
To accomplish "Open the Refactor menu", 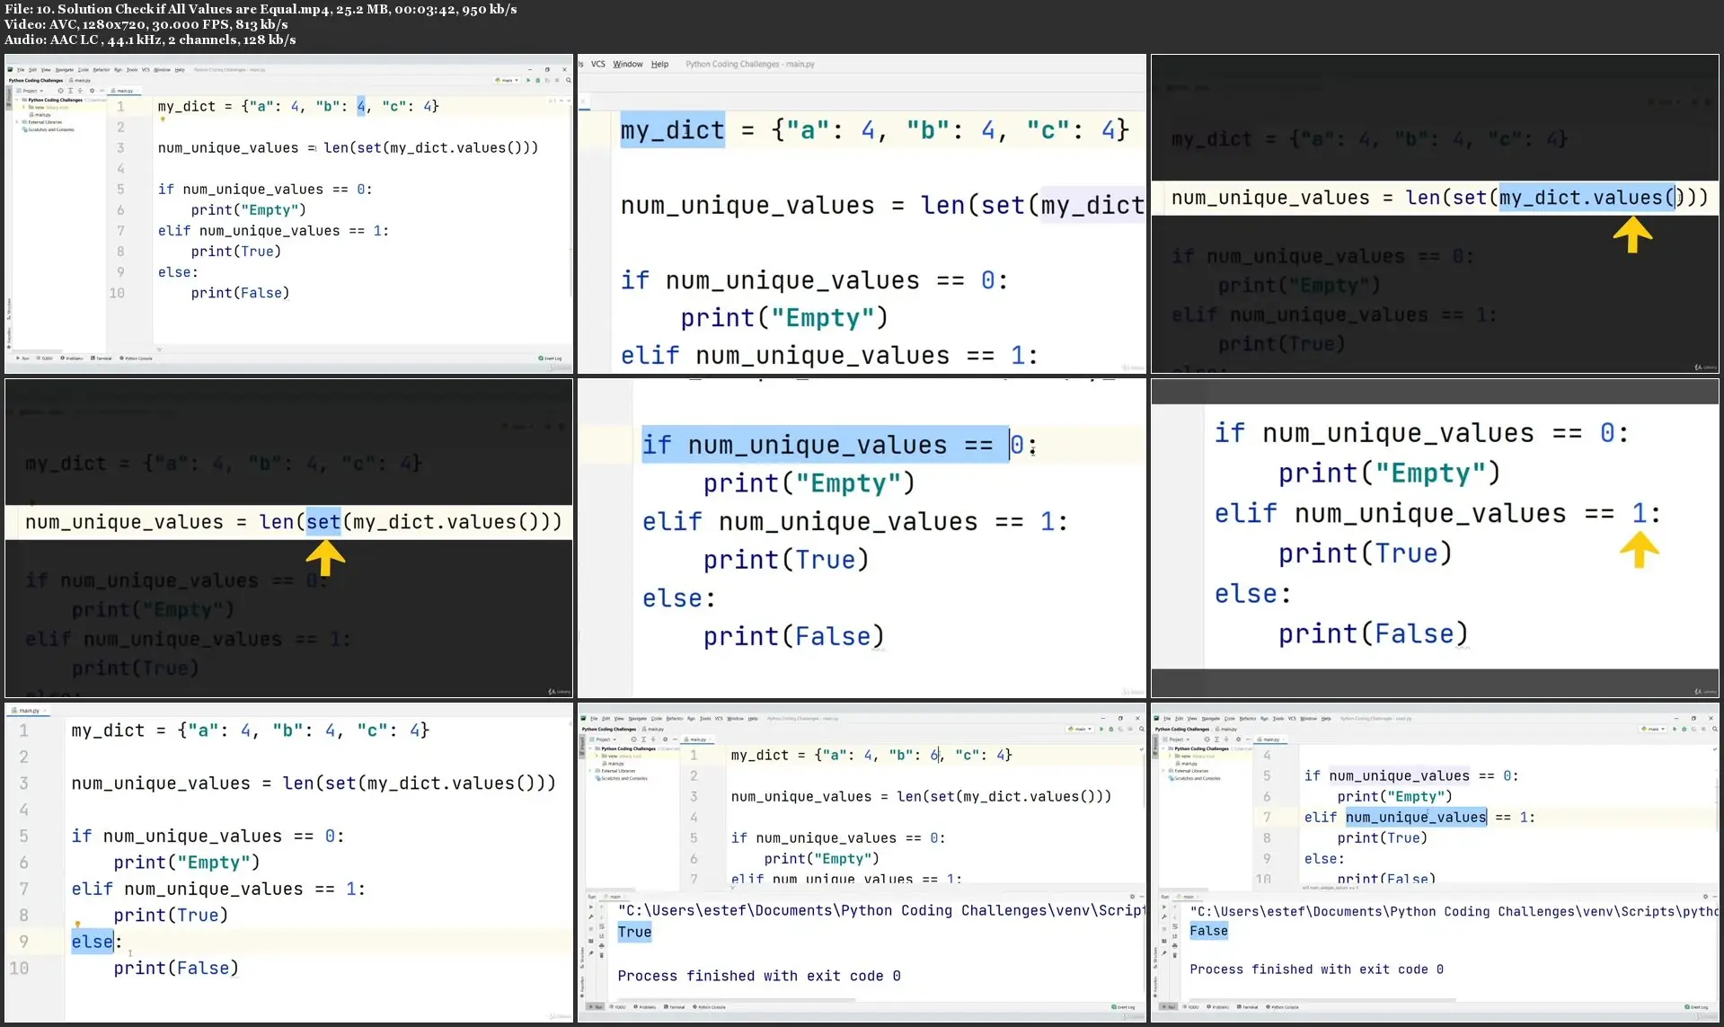I will coord(102,69).
